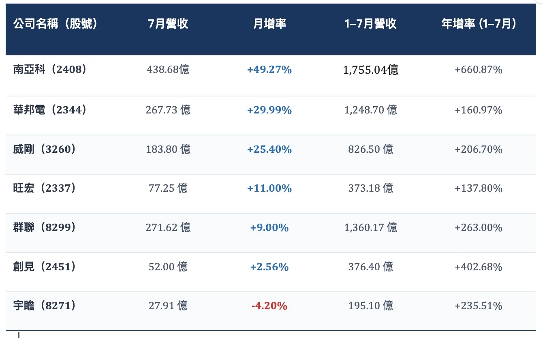Click the 1,755.04億 cumulative revenue cell
The width and height of the screenshot is (543, 338).
[x=371, y=70]
